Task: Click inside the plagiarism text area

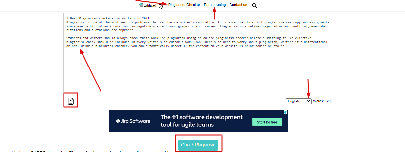Action: (x=198, y=60)
